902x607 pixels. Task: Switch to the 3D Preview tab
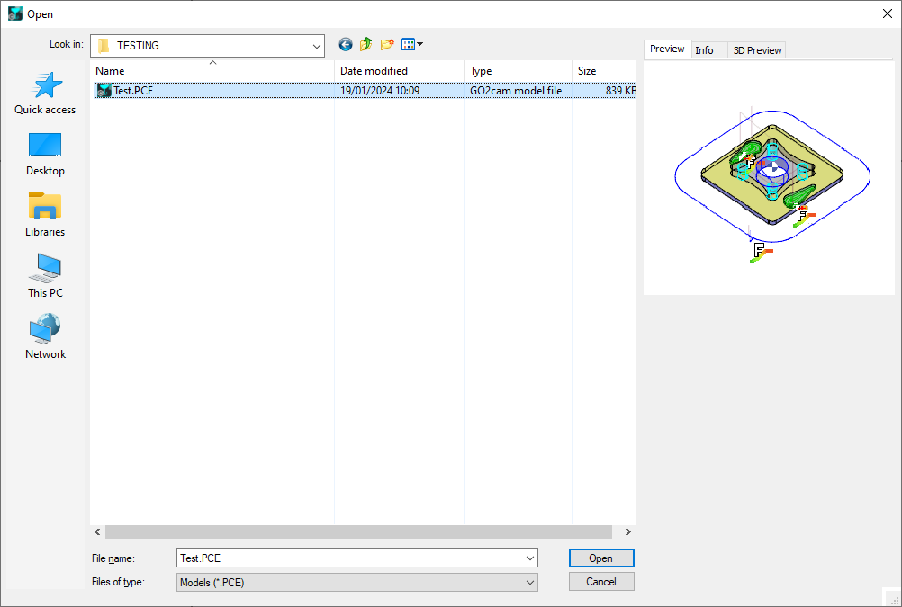click(x=757, y=50)
